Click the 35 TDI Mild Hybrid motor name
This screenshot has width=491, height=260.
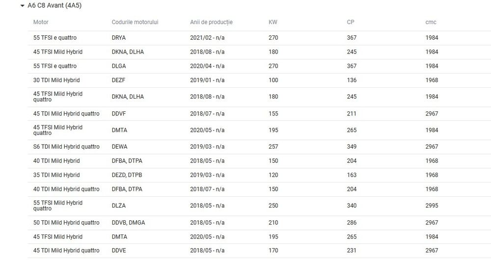(56, 175)
